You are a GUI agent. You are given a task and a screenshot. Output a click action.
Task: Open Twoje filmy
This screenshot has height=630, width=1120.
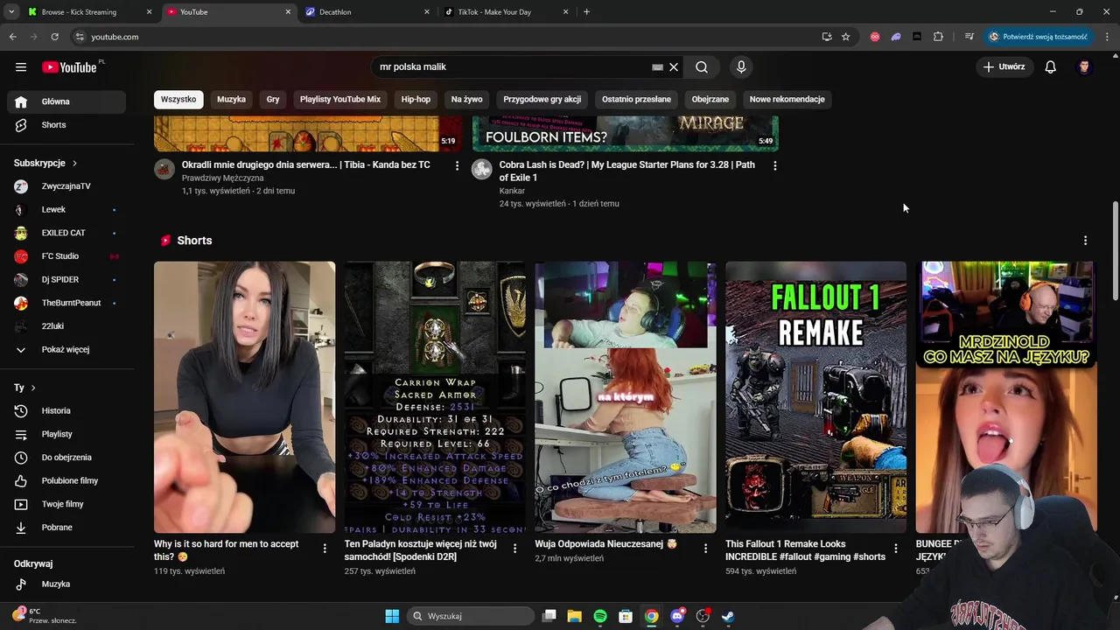(66, 504)
